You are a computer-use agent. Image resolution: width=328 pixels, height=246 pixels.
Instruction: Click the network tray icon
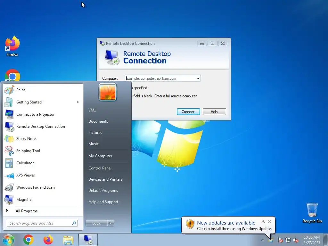point(288,240)
